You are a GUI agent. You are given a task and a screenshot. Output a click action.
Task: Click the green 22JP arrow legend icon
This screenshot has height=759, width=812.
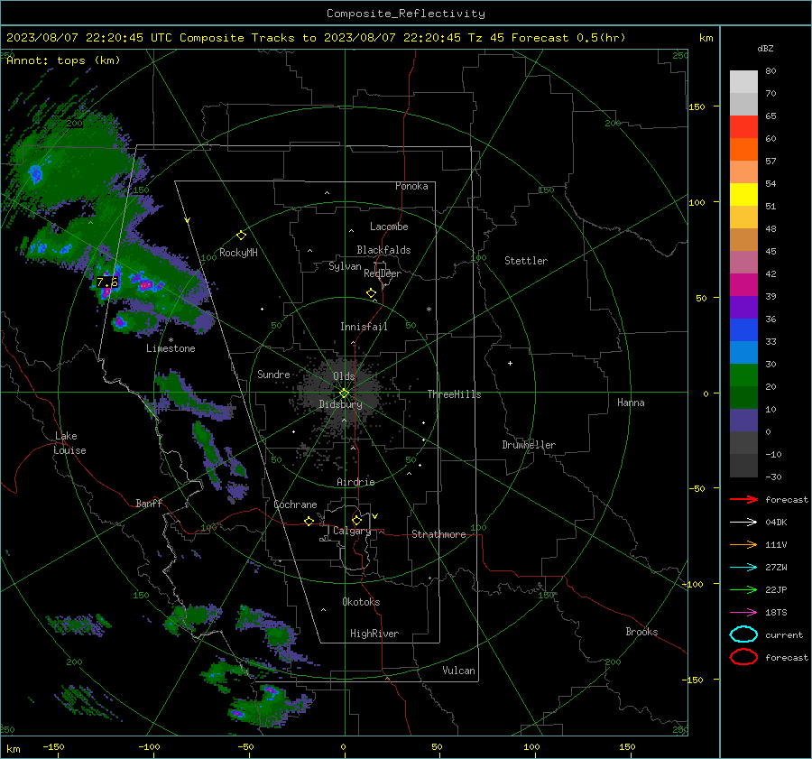tap(743, 589)
